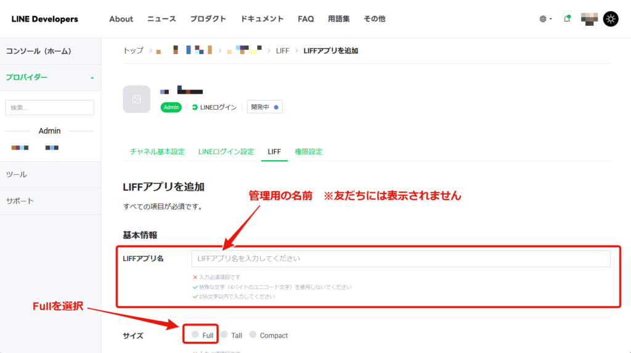Toggle dark mode sun icon
This screenshot has width=631, height=353.
(x=611, y=19)
